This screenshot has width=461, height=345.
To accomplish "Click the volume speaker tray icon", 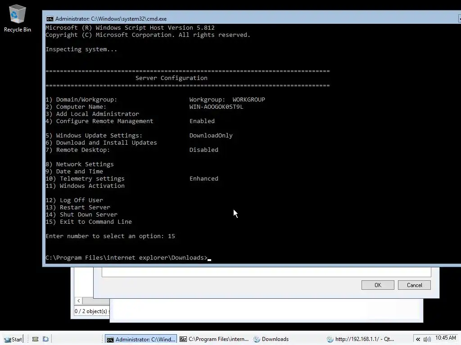I will [x=427, y=340].
